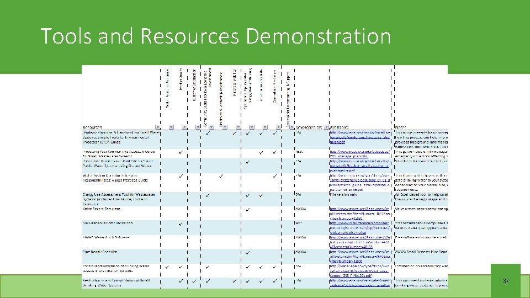This screenshot has width=530, height=298.
Task: Open the Product Quality column filter dropdown
Action: 184,127
